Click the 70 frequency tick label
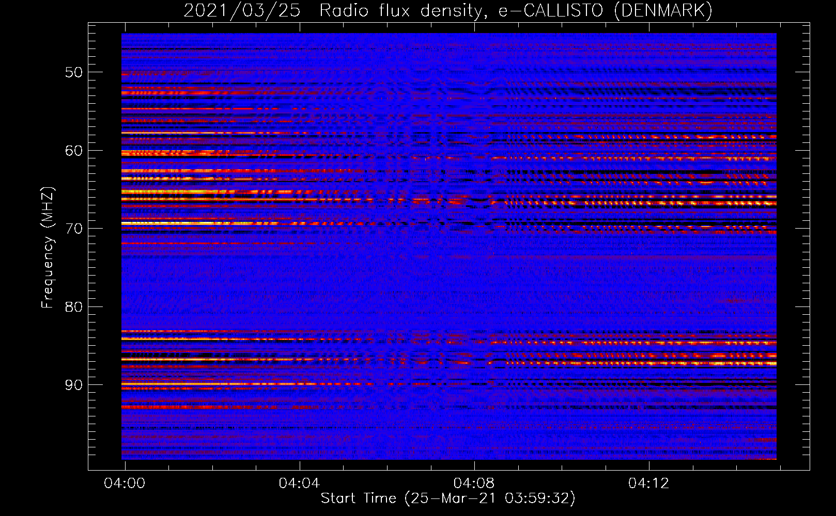Screen dimensions: 836x516 click(x=73, y=229)
